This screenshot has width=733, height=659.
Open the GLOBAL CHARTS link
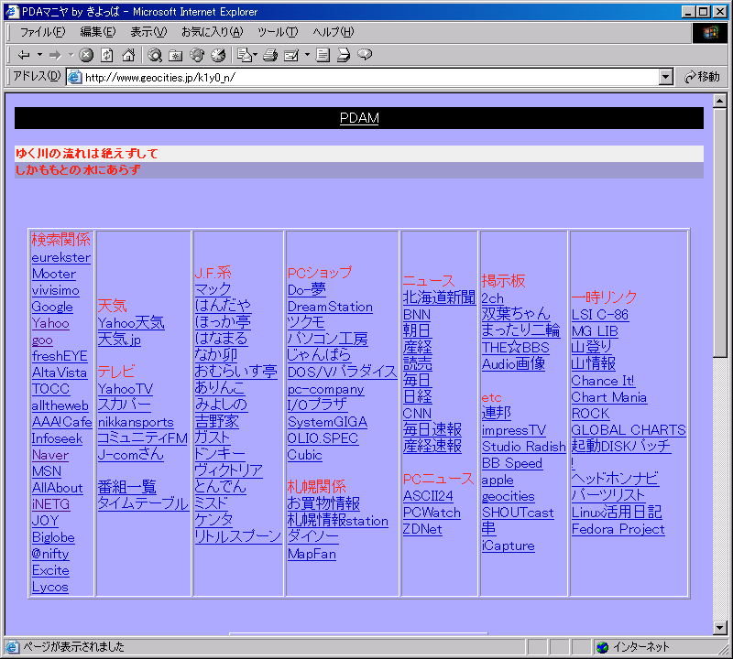coord(629,430)
